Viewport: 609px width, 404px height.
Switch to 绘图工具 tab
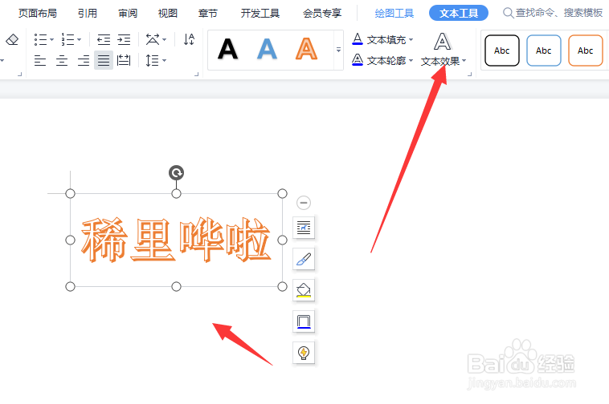point(394,13)
